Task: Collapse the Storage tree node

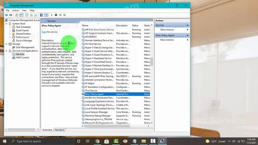Action: [6, 44]
